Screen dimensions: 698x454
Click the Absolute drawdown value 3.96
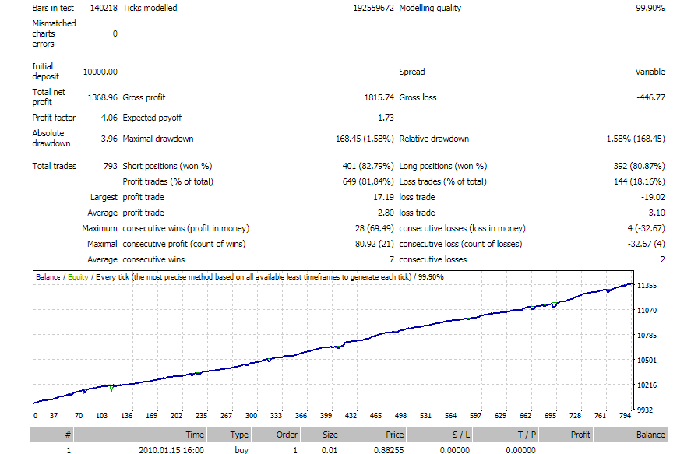pyautogui.click(x=109, y=139)
